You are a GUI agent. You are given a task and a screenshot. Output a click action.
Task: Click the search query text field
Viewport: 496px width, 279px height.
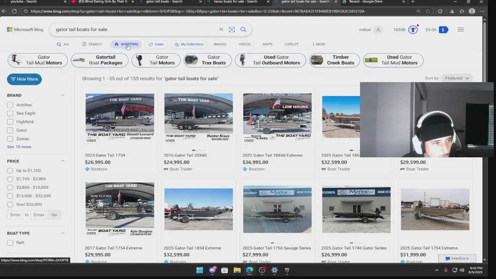tap(136, 29)
